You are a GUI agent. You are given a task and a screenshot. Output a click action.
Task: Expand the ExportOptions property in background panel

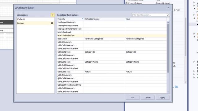point(127,3)
